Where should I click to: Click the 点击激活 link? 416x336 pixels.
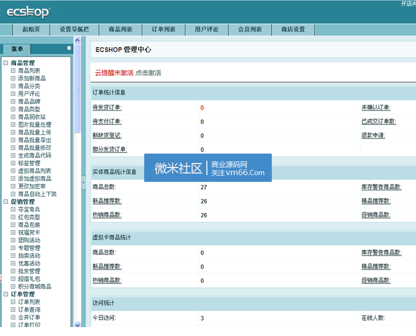coord(148,73)
